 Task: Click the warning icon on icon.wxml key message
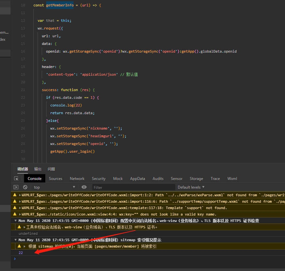[x=15, y=214]
